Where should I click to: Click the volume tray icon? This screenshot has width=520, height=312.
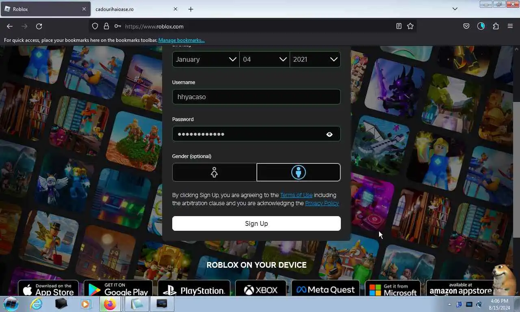coord(479,304)
